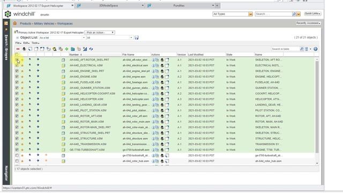The width and height of the screenshot is (343, 193).
Task: Click the global Search input field
Action: [x=273, y=14]
